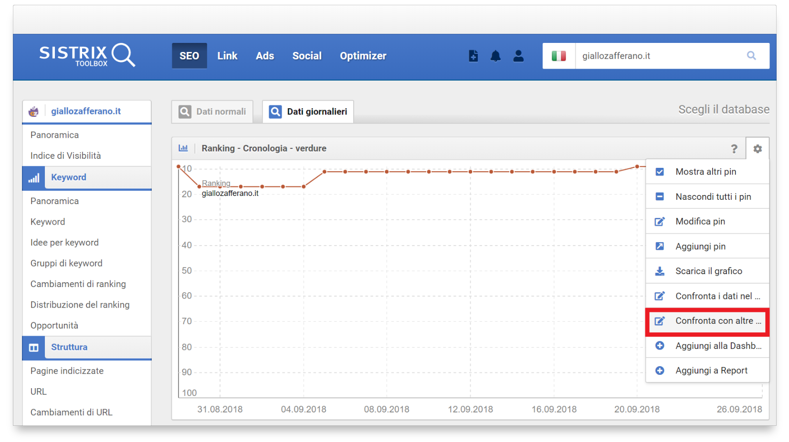Choose Aggiungi alla Dashboard entry
The height and width of the screenshot is (442, 789).
click(x=707, y=346)
